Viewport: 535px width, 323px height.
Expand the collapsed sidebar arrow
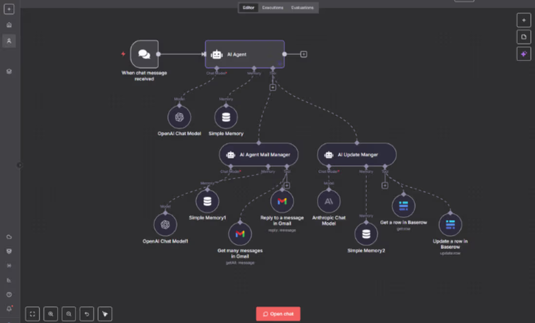point(19,165)
